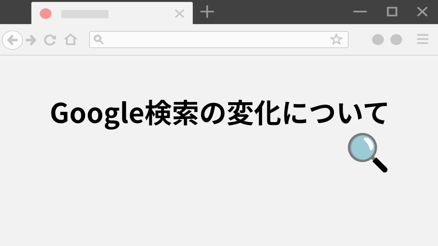Click the first gray circle extension icon
The image size is (438, 246).
tap(378, 40)
